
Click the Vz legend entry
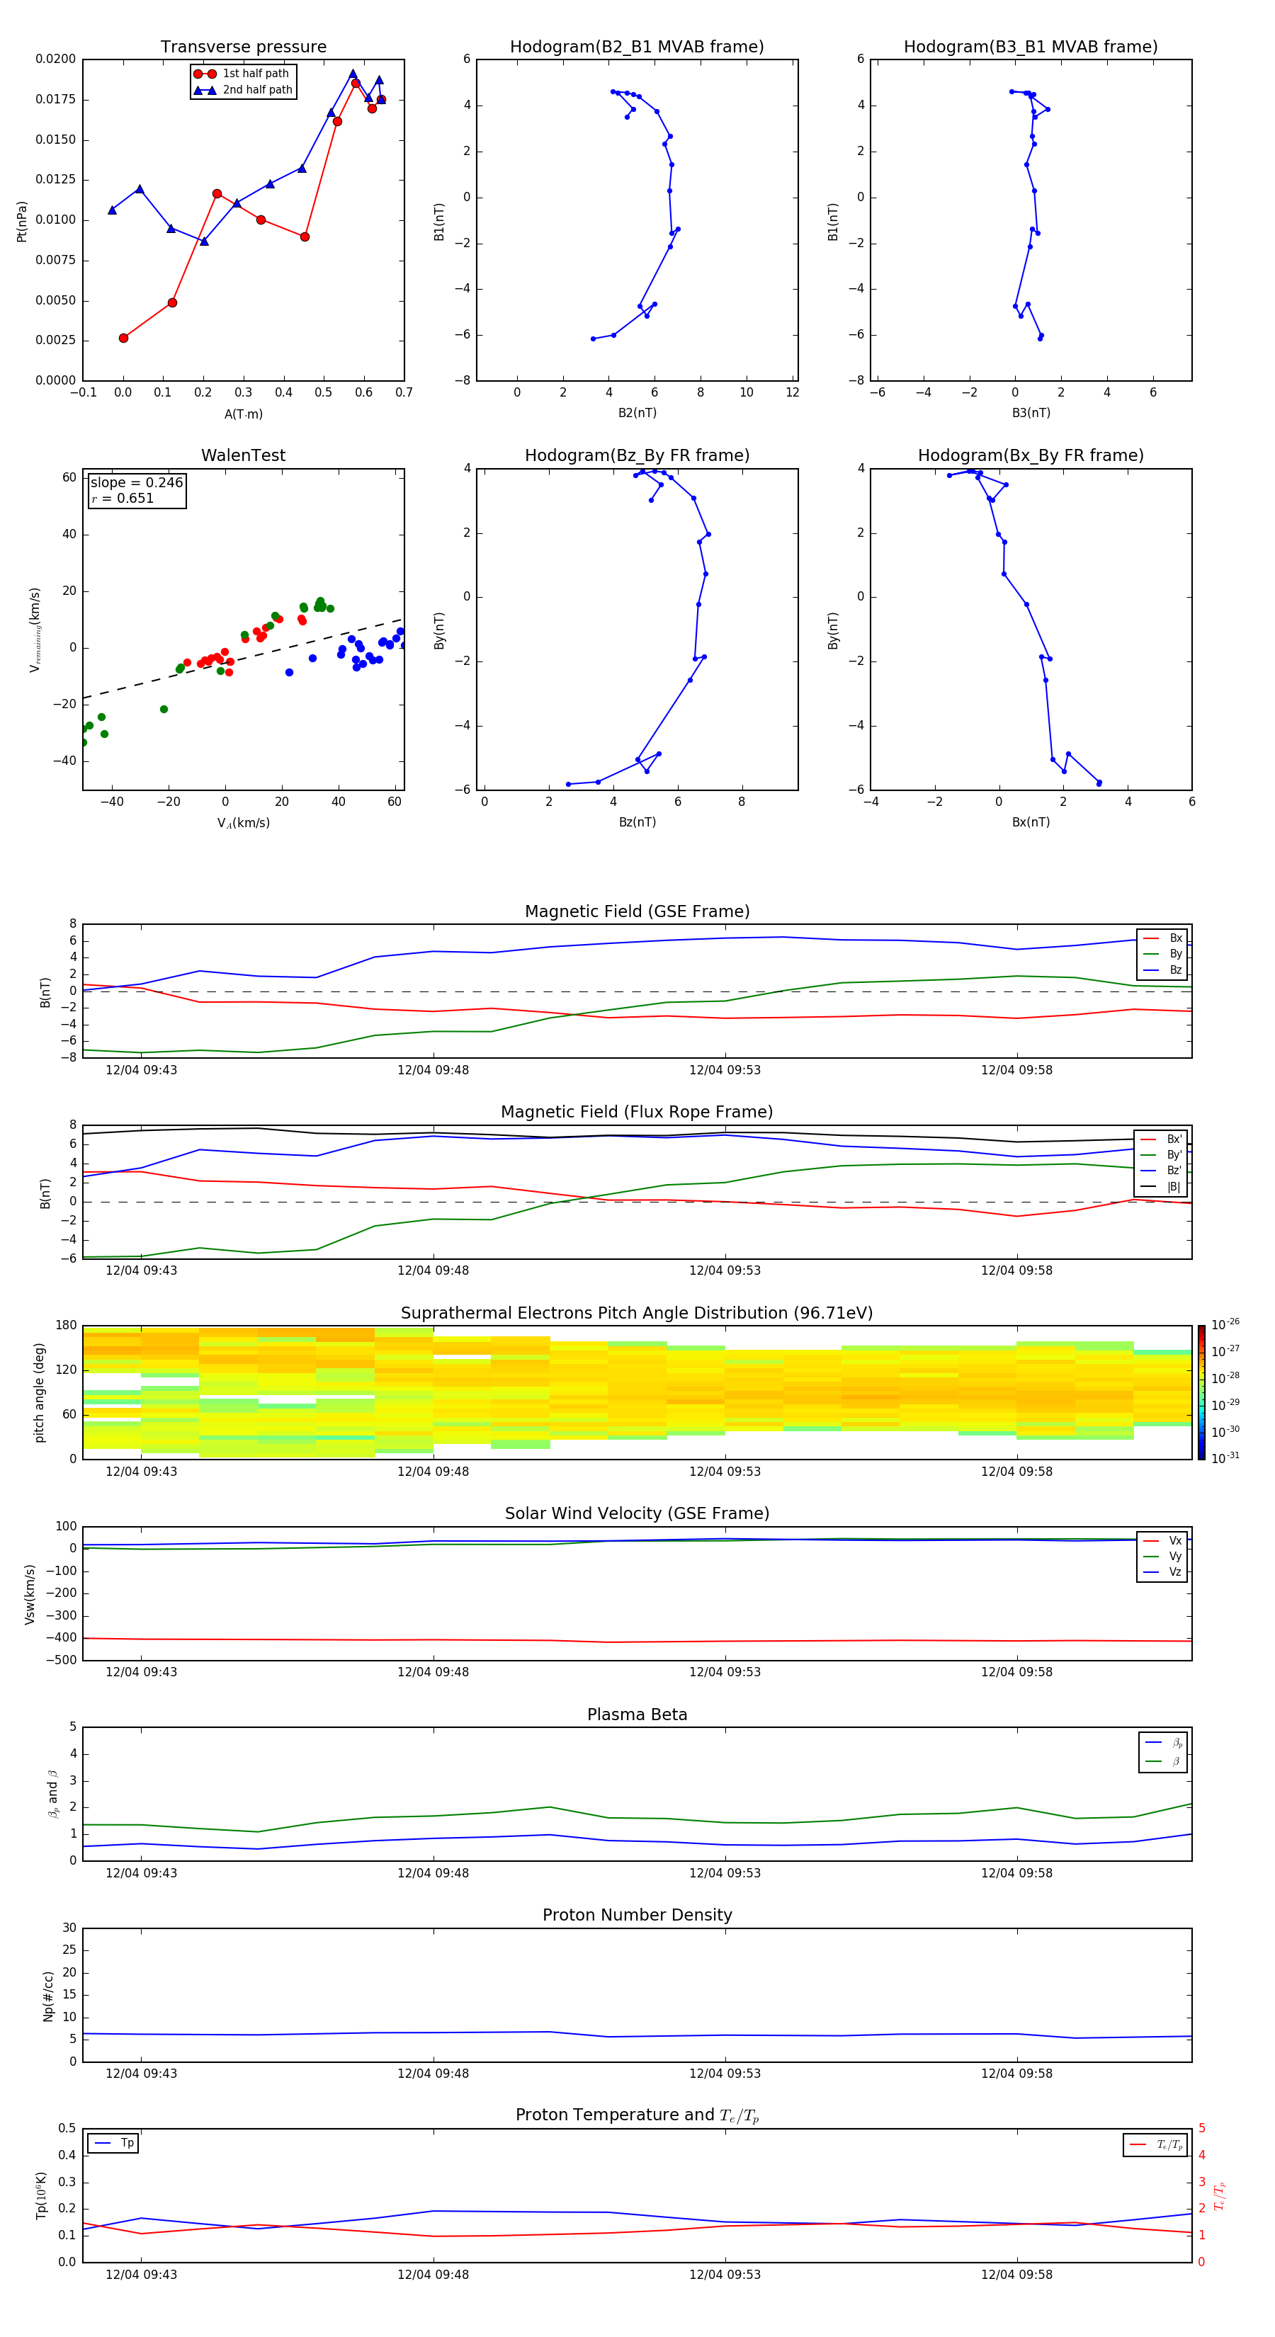coord(1162,1572)
